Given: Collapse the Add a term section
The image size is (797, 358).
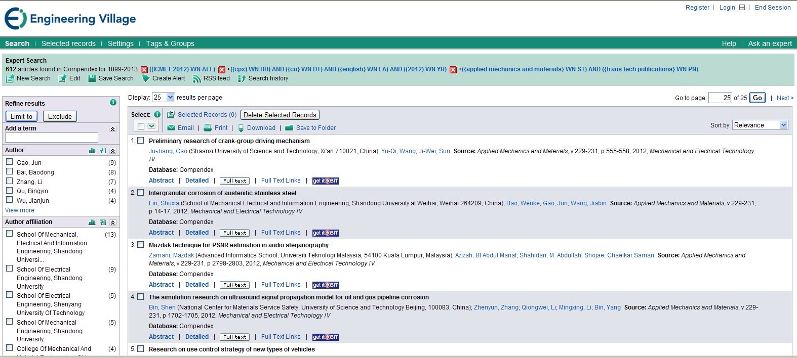Looking at the screenshot, I should tap(112, 129).
